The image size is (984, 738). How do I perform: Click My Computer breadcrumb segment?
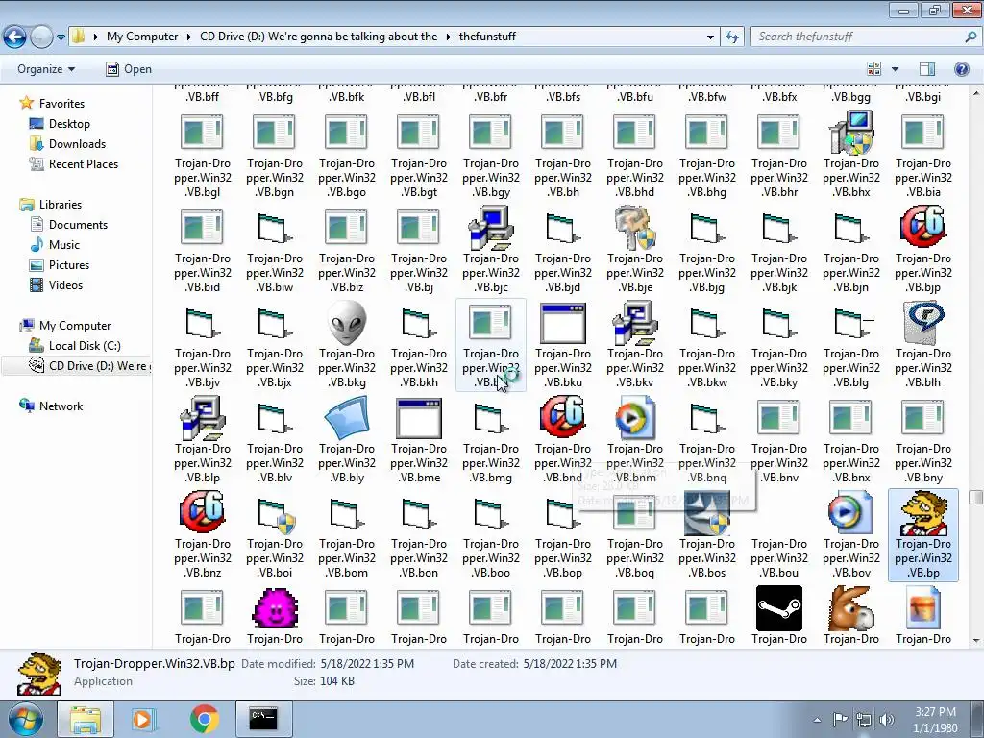point(142,37)
